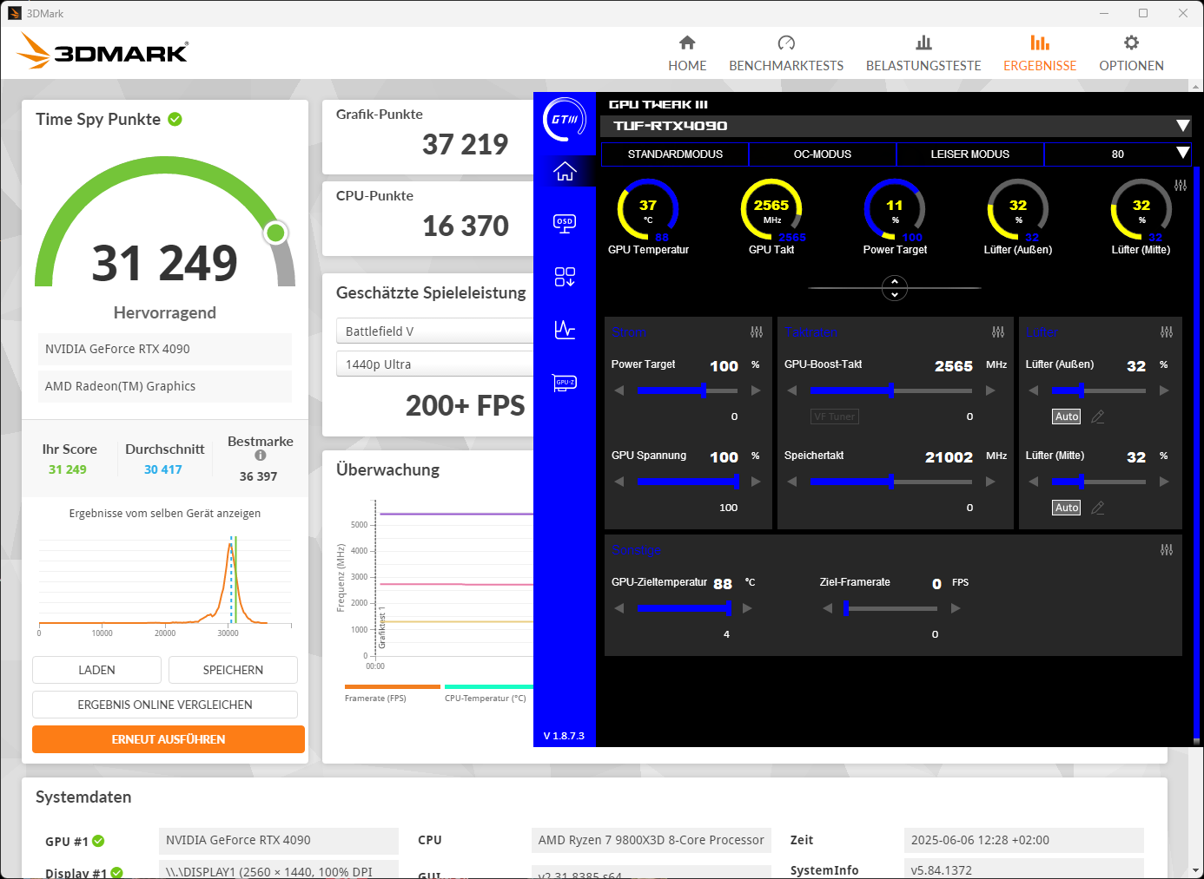The width and height of the screenshot is (1204, 879).
Task: Click the NVIDIA GeForce RTX 4090 field under score
Action: 165,349
